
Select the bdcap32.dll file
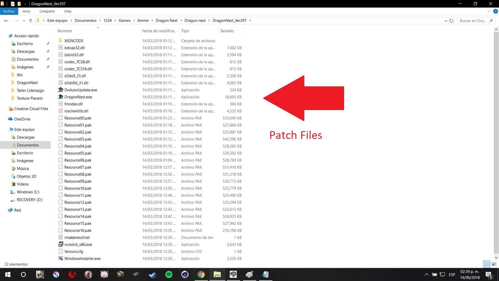(75, 48)
